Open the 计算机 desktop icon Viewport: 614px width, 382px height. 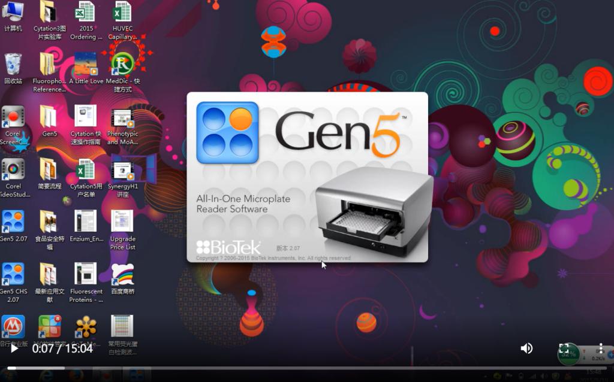(13, 16)
